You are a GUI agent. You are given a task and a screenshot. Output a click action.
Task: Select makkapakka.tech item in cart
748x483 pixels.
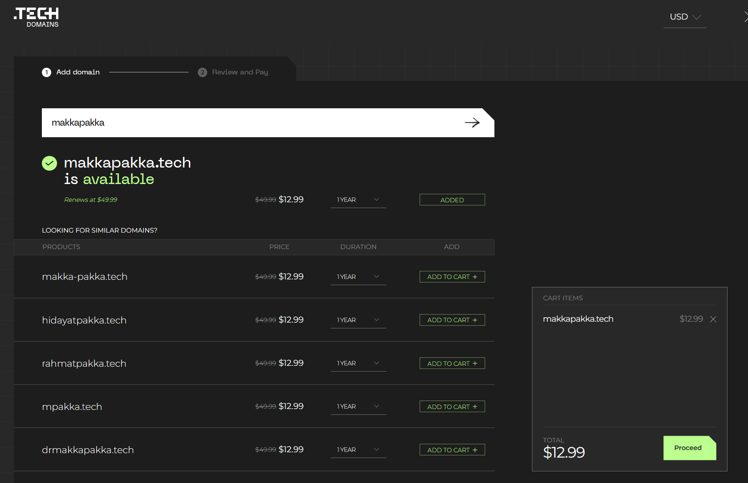pos(578,319)
